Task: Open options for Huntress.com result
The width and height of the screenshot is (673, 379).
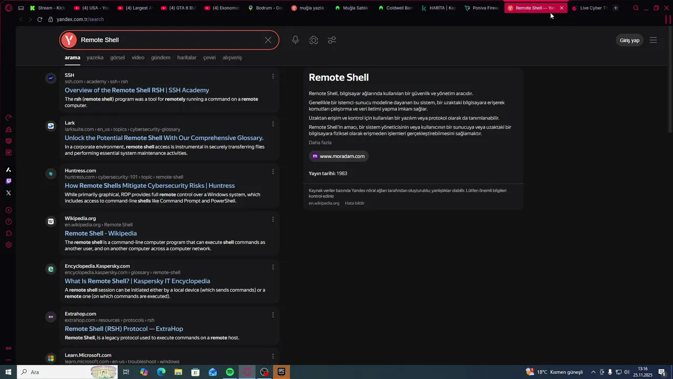Action: point(273,172)
